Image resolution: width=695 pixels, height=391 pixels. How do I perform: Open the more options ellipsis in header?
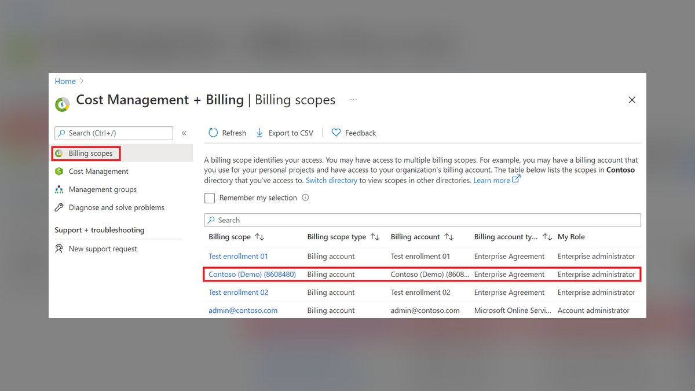353,100
